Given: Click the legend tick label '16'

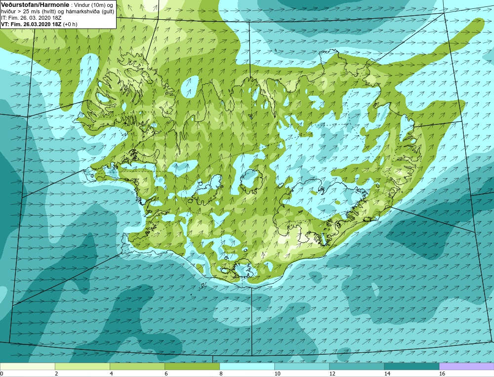Looking at the screenshot, I should coord(442,374).
